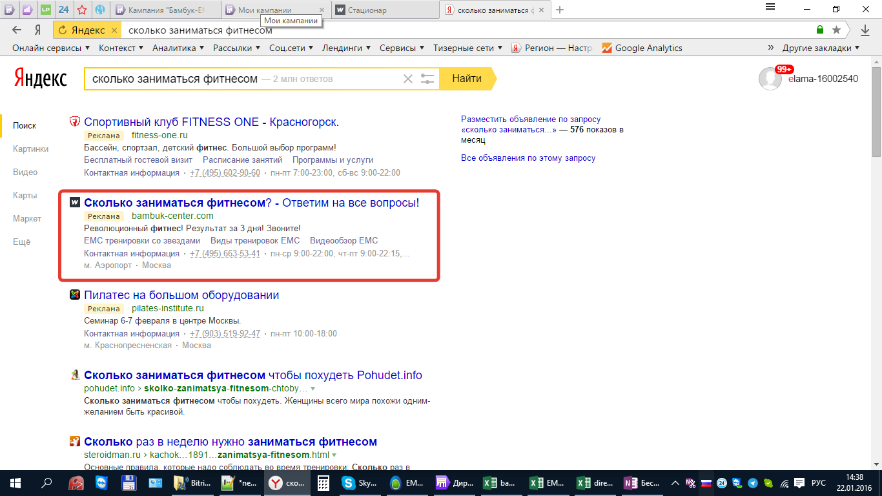The image size is (882, 496).
Task: Select 'Маркет' in the left search menu
Action: pyautogui.click(x=27, y=218)
